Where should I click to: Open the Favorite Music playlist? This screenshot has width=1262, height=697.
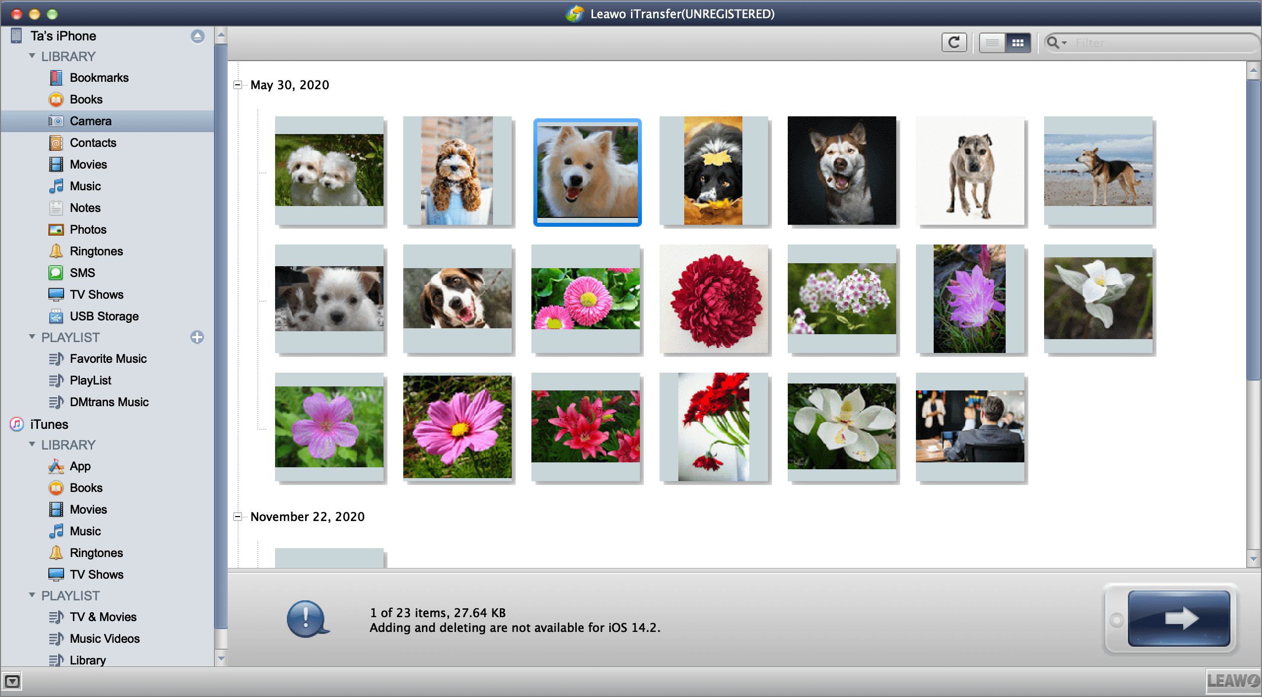108,359
